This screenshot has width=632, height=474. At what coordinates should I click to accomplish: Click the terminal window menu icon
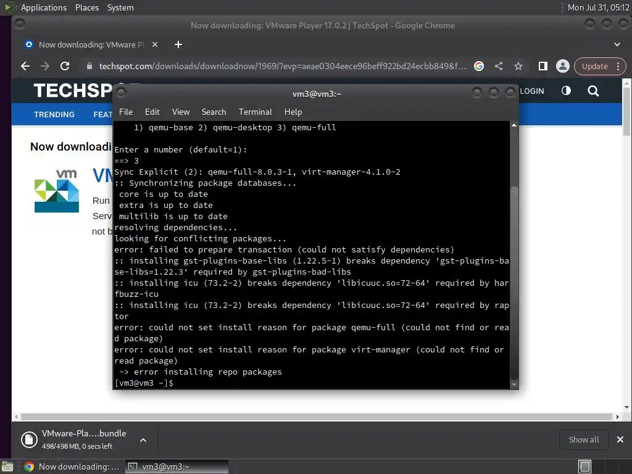(121, 93)
